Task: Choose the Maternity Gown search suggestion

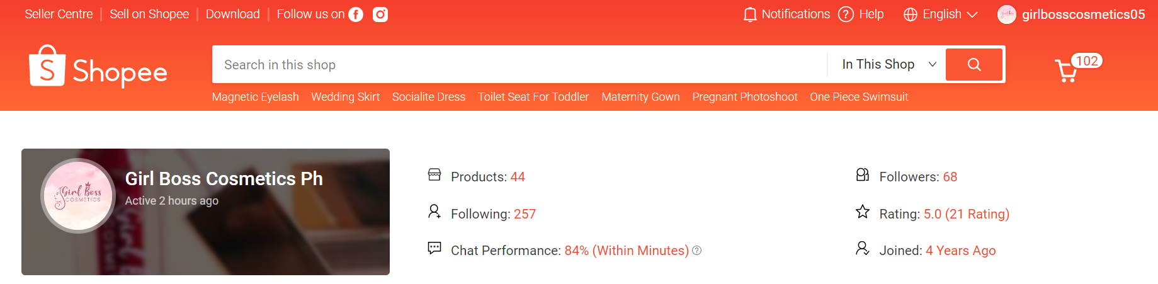Action: coord(640,97)
